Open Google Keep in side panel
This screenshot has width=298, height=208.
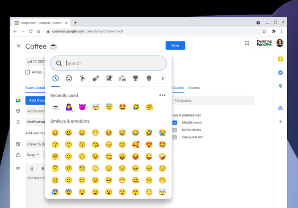(280, 59)
